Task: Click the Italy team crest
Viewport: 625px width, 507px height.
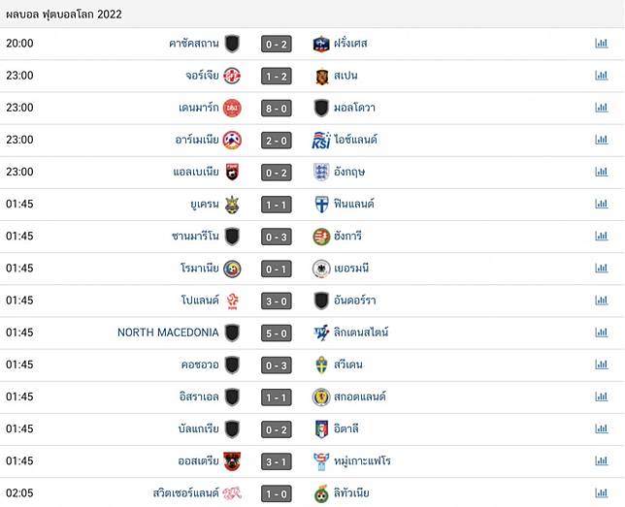Action: coord(321,428)
